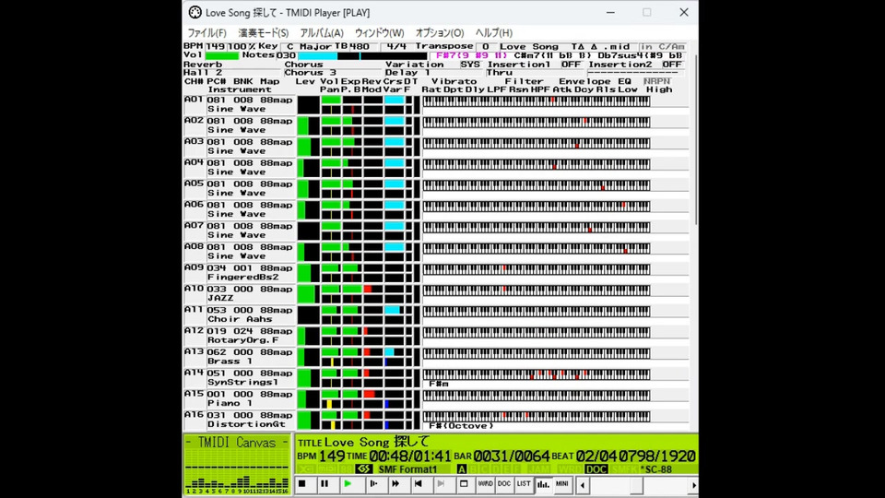
Task: Click the vertical scrollbar of channel list
Action: click(695, 138)
